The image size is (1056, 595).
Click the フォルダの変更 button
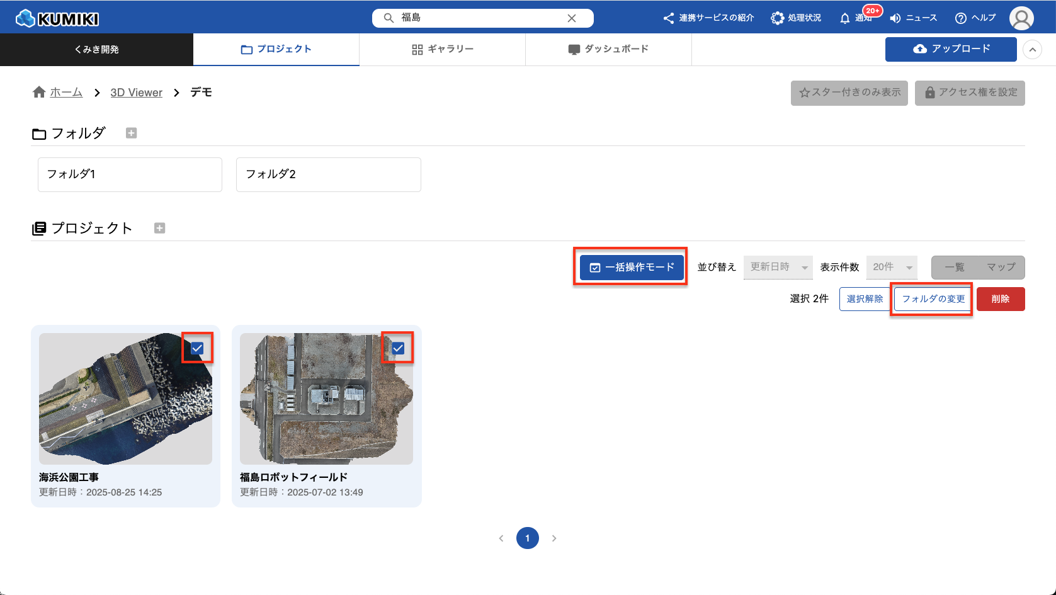click(933, 299)
